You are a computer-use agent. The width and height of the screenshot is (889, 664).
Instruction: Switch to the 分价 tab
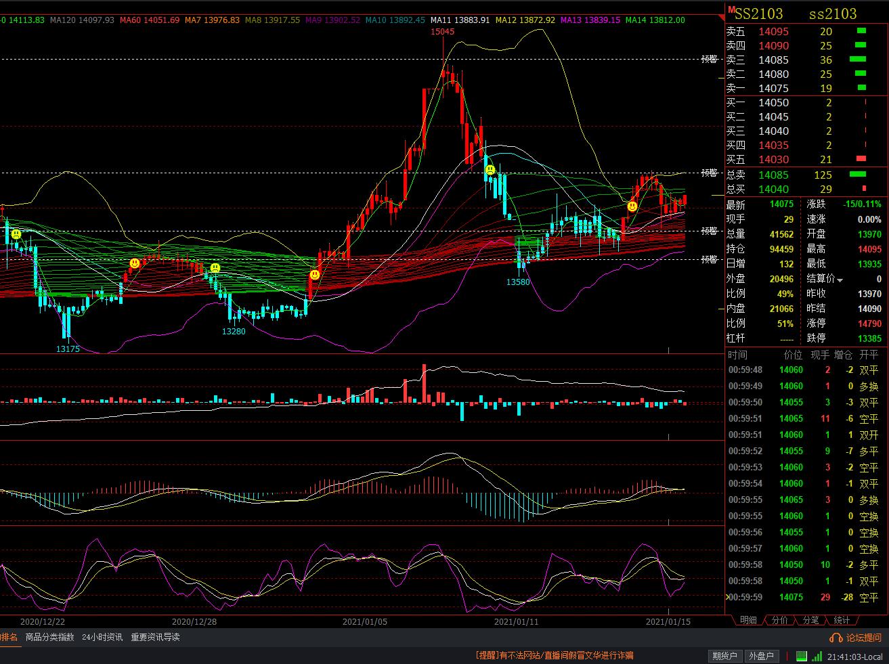tap(779, 620)
